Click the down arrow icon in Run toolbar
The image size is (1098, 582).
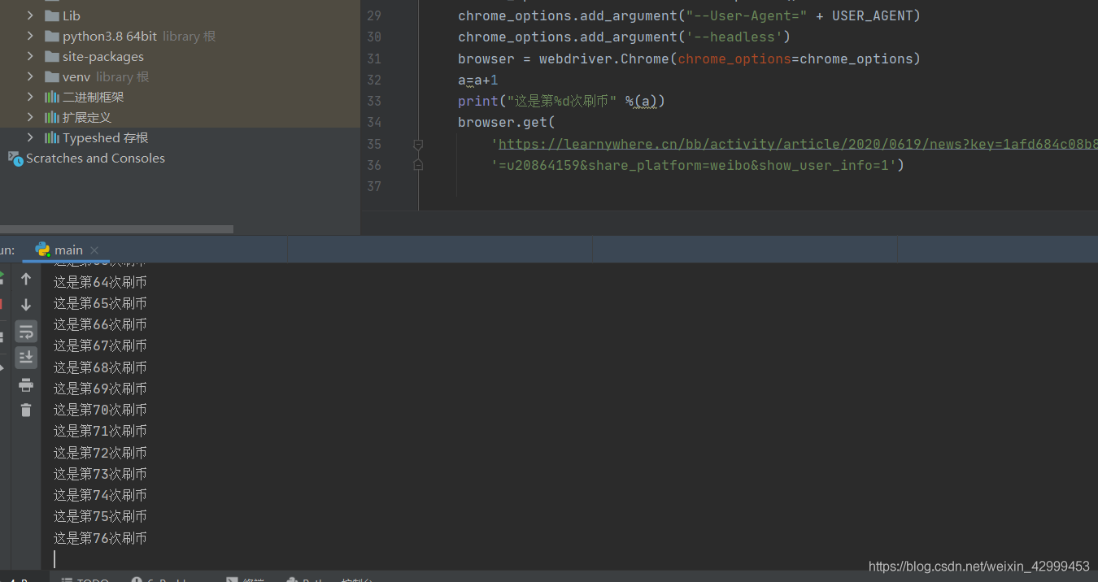click(x=26, y=305)
